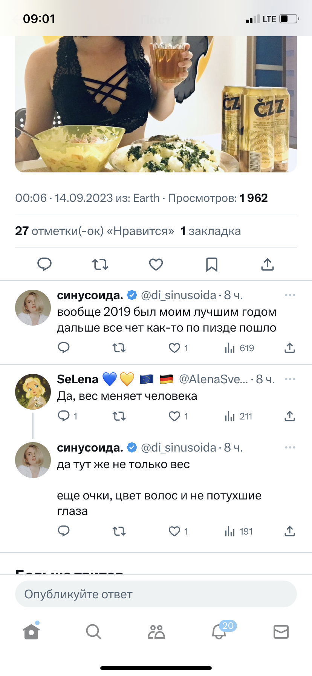Viewport: 312px width, 676px height.
Task: Open Communities tab in bottom bar
Action: click(156, 631)
